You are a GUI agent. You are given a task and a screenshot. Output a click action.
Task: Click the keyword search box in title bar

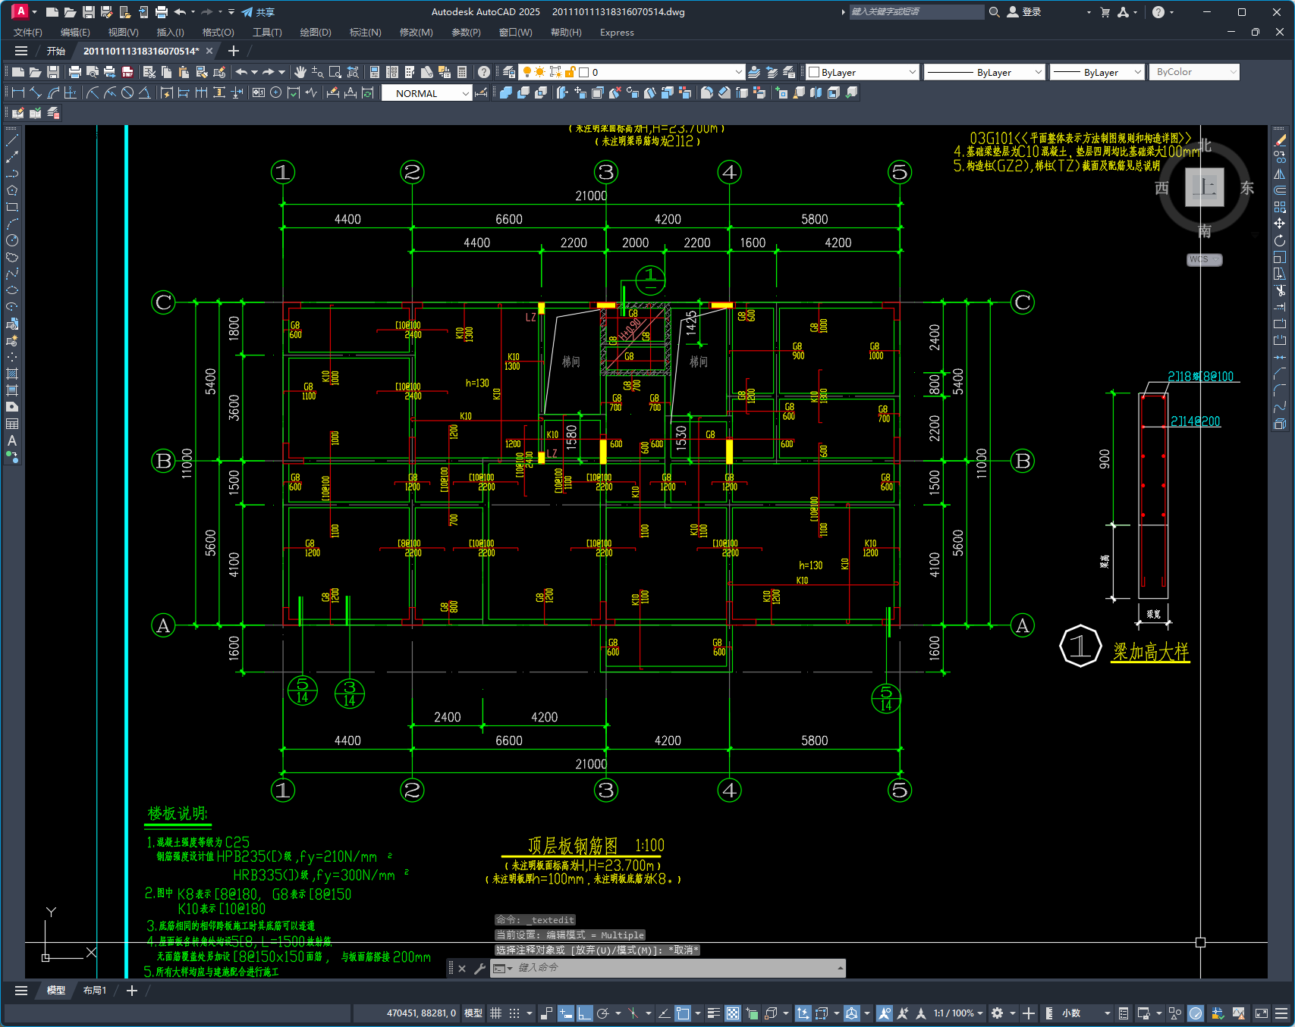point(916,12)
